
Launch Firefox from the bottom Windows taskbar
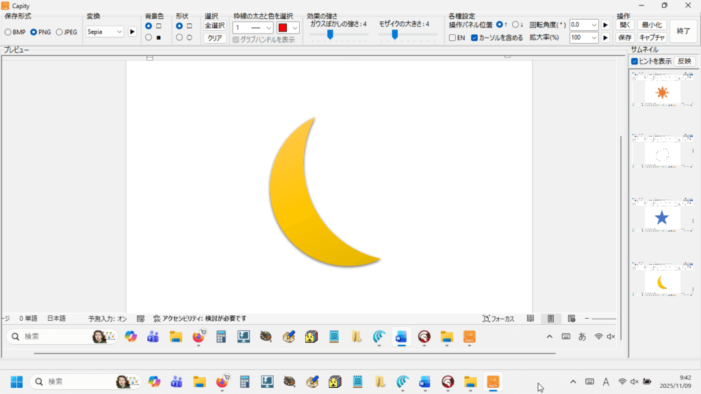pos(222,382)
